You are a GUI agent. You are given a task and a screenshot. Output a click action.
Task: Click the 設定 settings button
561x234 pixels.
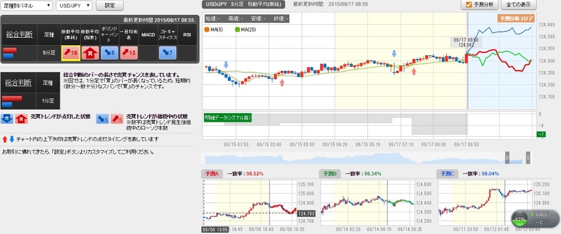(x=110, y=6)
